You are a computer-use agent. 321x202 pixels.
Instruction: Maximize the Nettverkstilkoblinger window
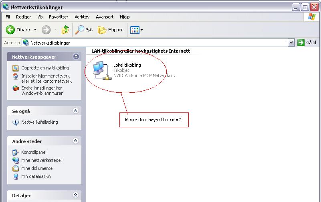pyautogui.click(x=305, y=7)
